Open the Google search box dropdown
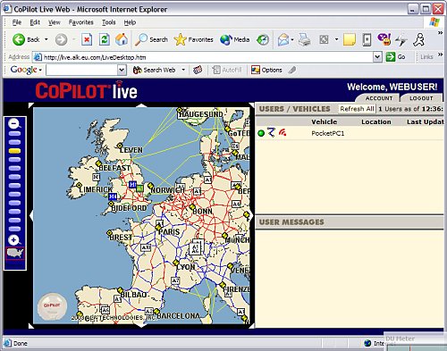 [x=122, y=71]
